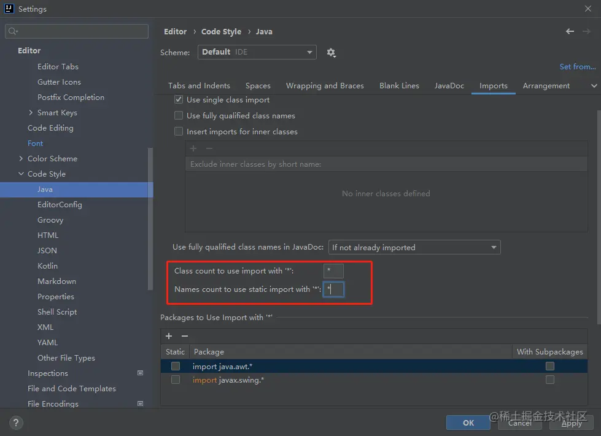This screenshot has width=601, height=436.
Task: Focus the settings search field
Action: (77, 31)
